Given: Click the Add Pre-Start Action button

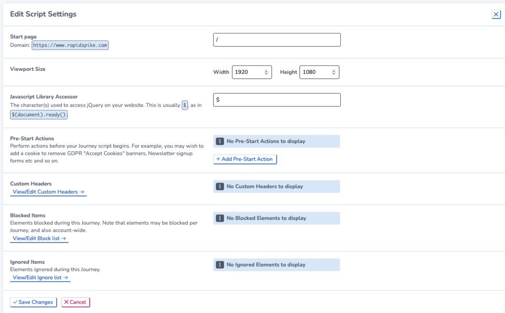Looking at the screenshot, I should tap(245, 159).
